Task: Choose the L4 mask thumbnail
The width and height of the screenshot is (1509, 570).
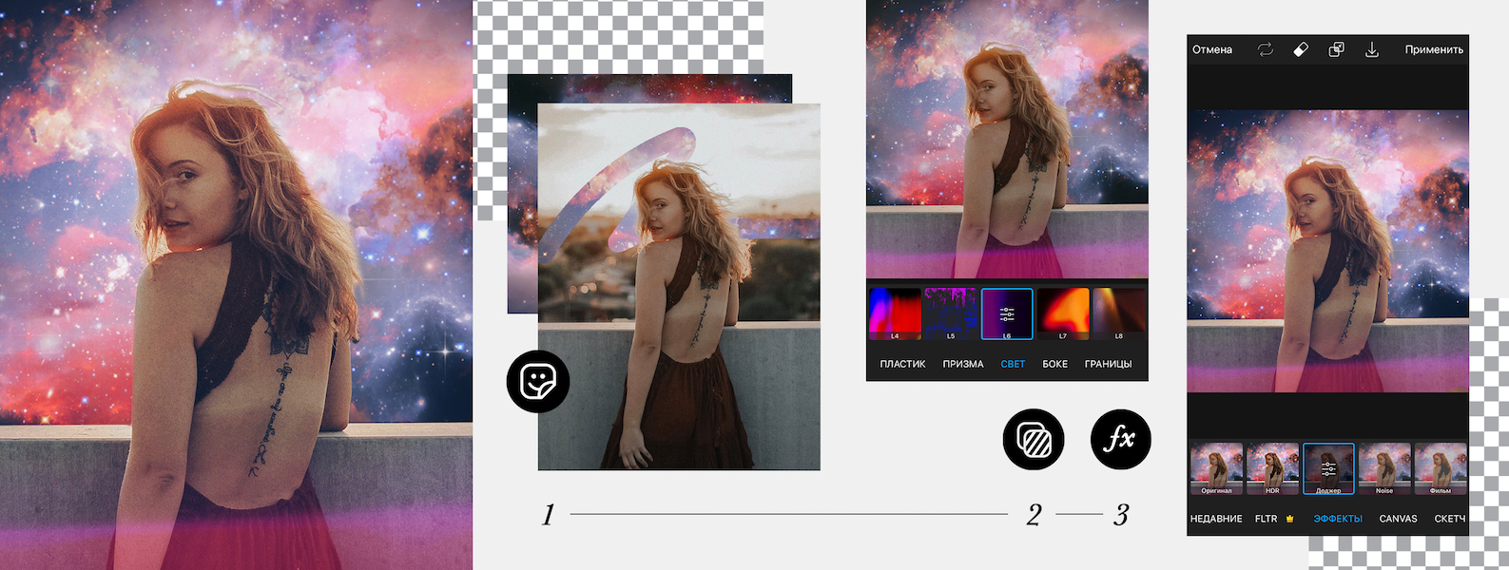Action: pos(895,313)
